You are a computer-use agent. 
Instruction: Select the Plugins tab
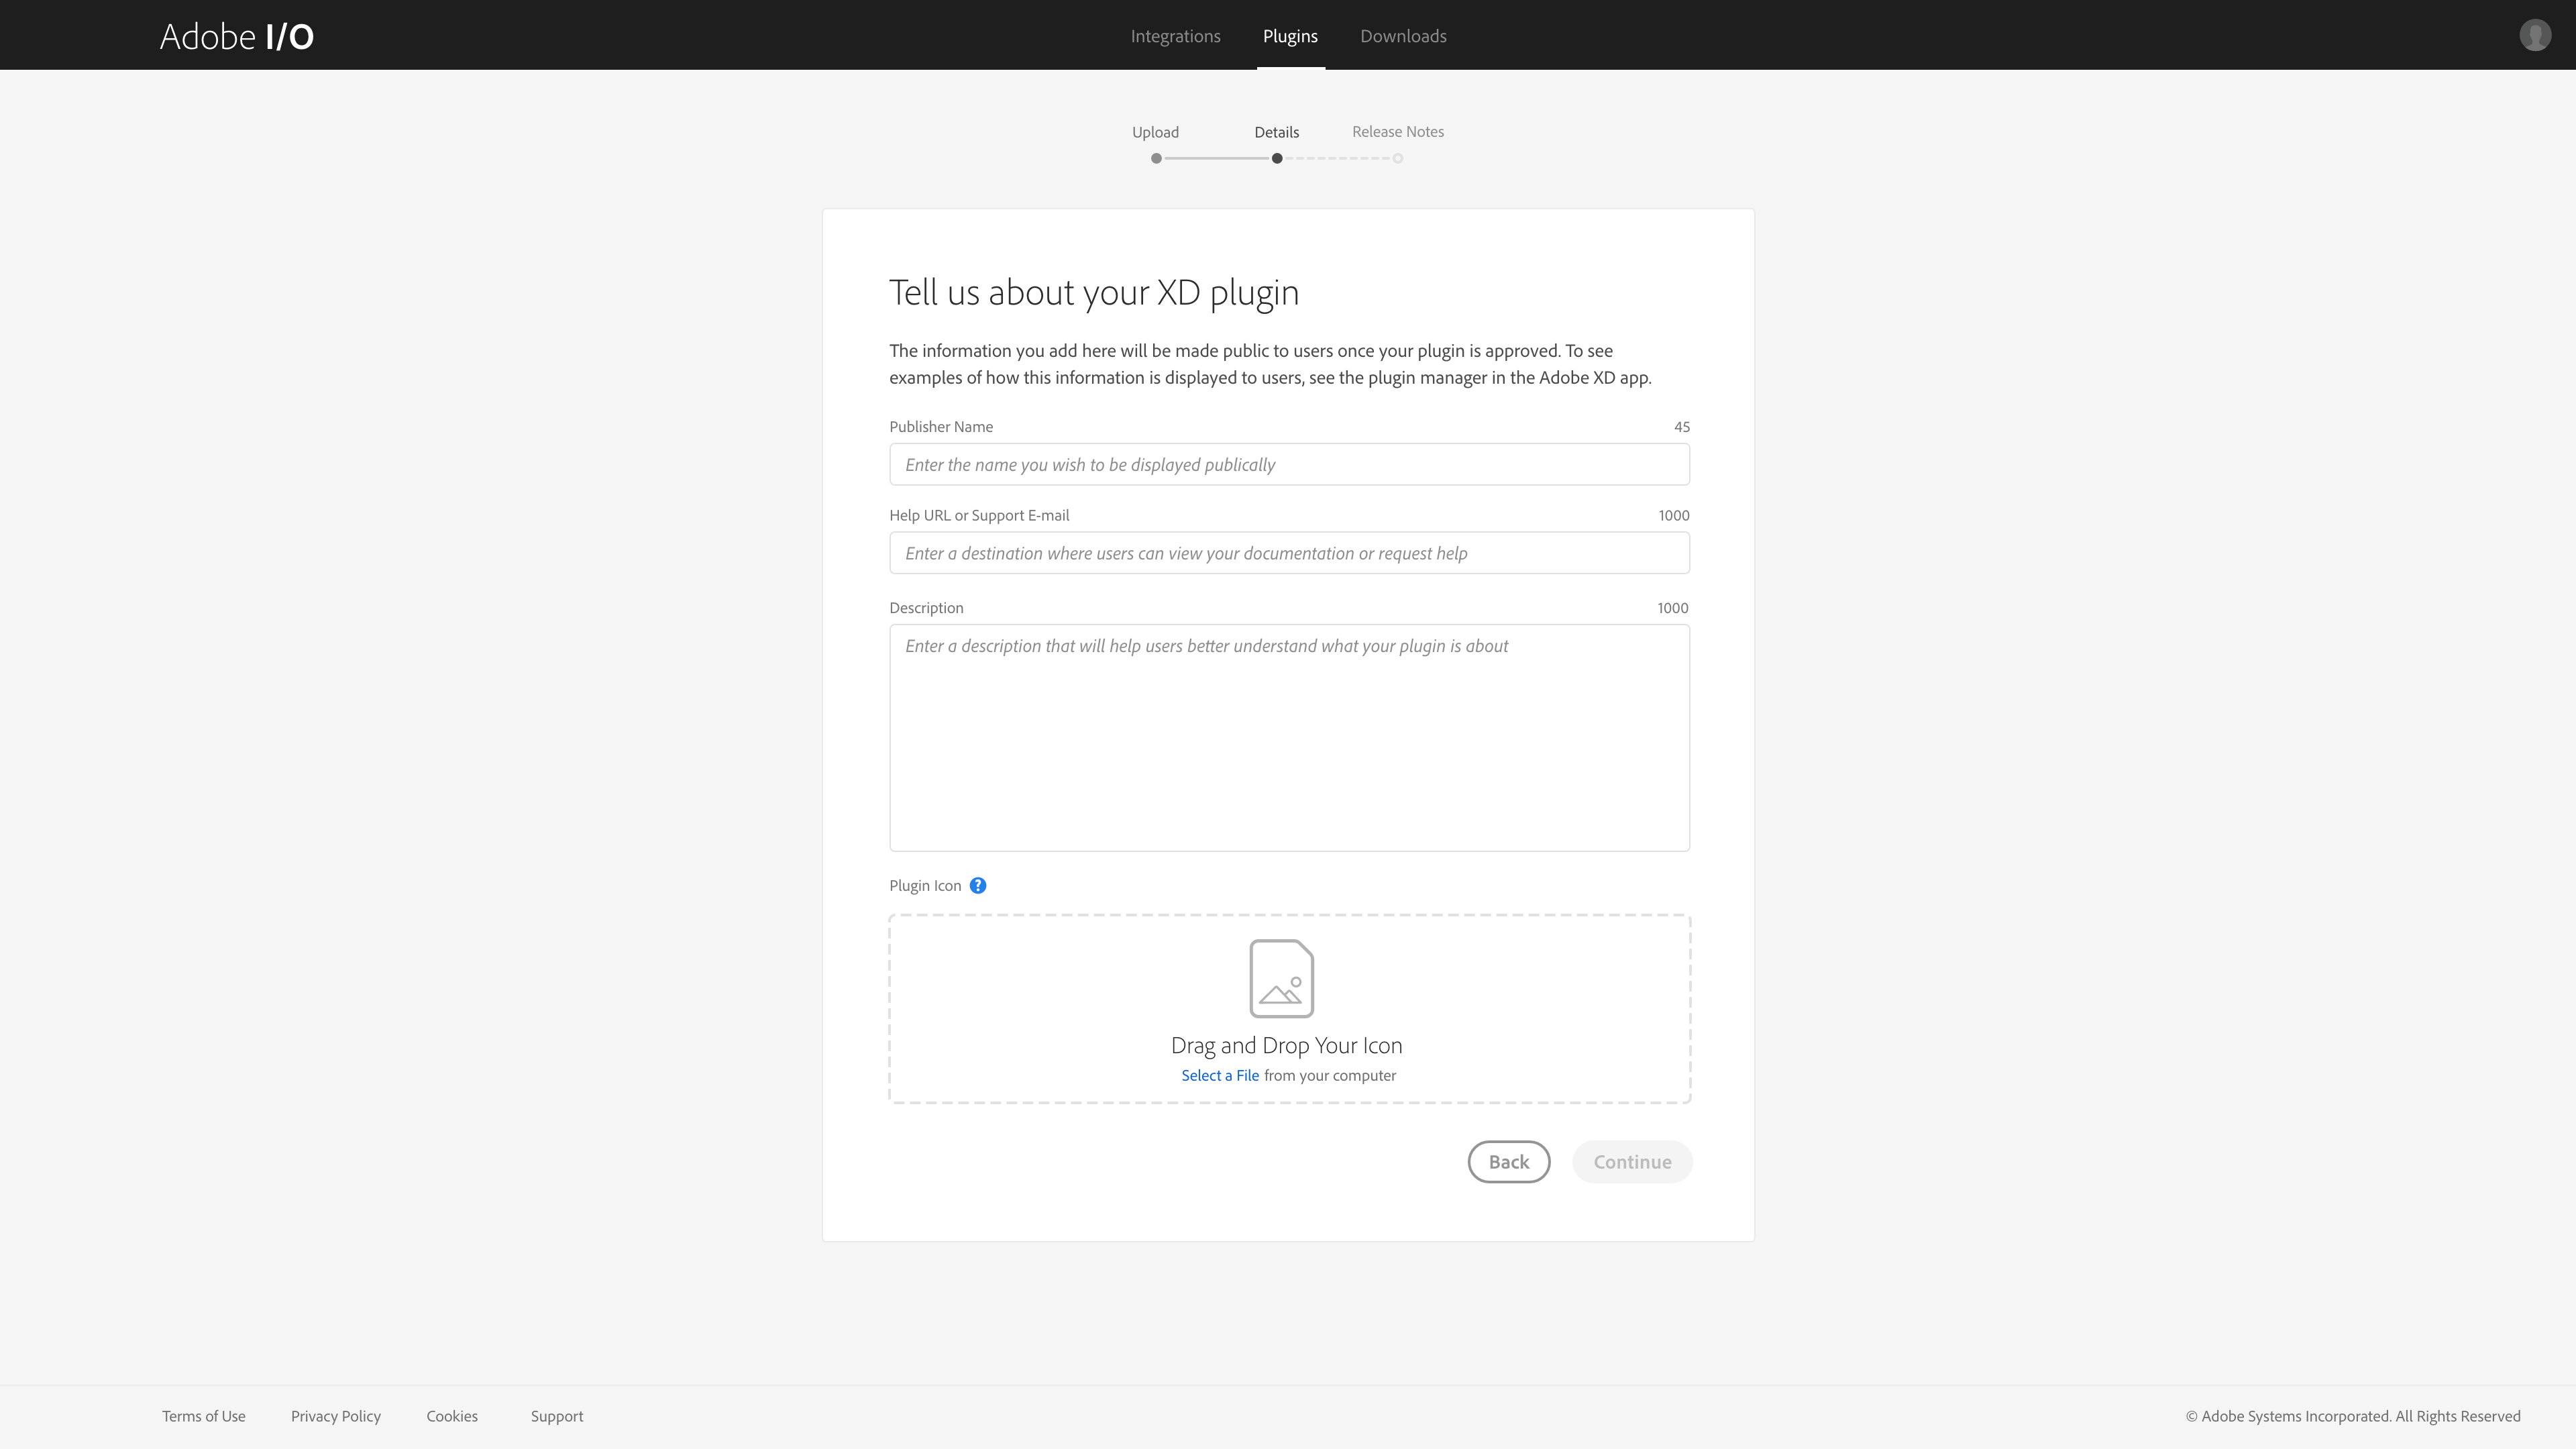(1290, 36)
